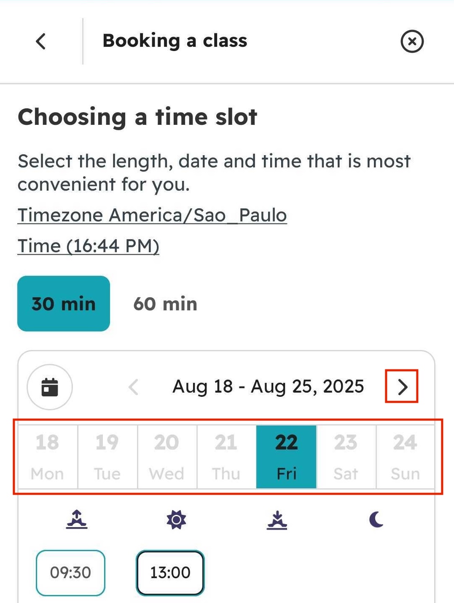Book the 13:00 time slot
The image size is (454, 603).
click(170, 573)
